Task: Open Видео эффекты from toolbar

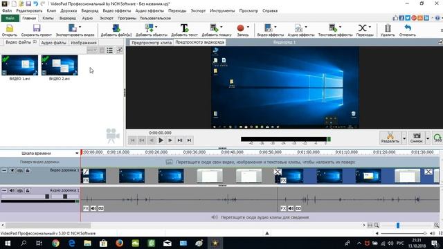Action: pyautogui.click(x=268, y=28)
